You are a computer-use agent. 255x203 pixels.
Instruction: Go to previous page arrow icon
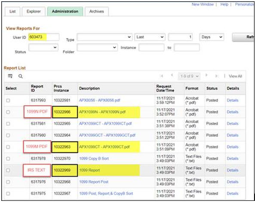point(172,75)
